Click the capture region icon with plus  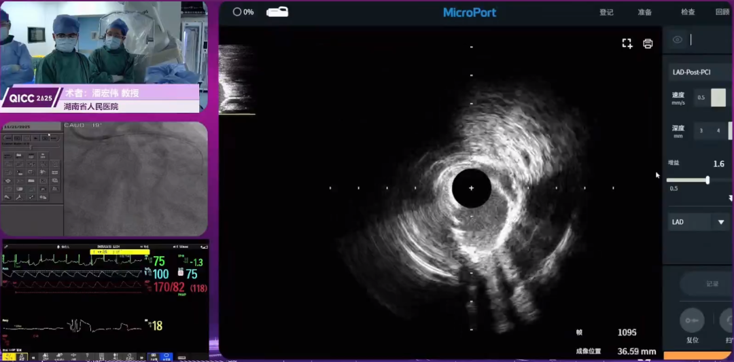(627, 43)
